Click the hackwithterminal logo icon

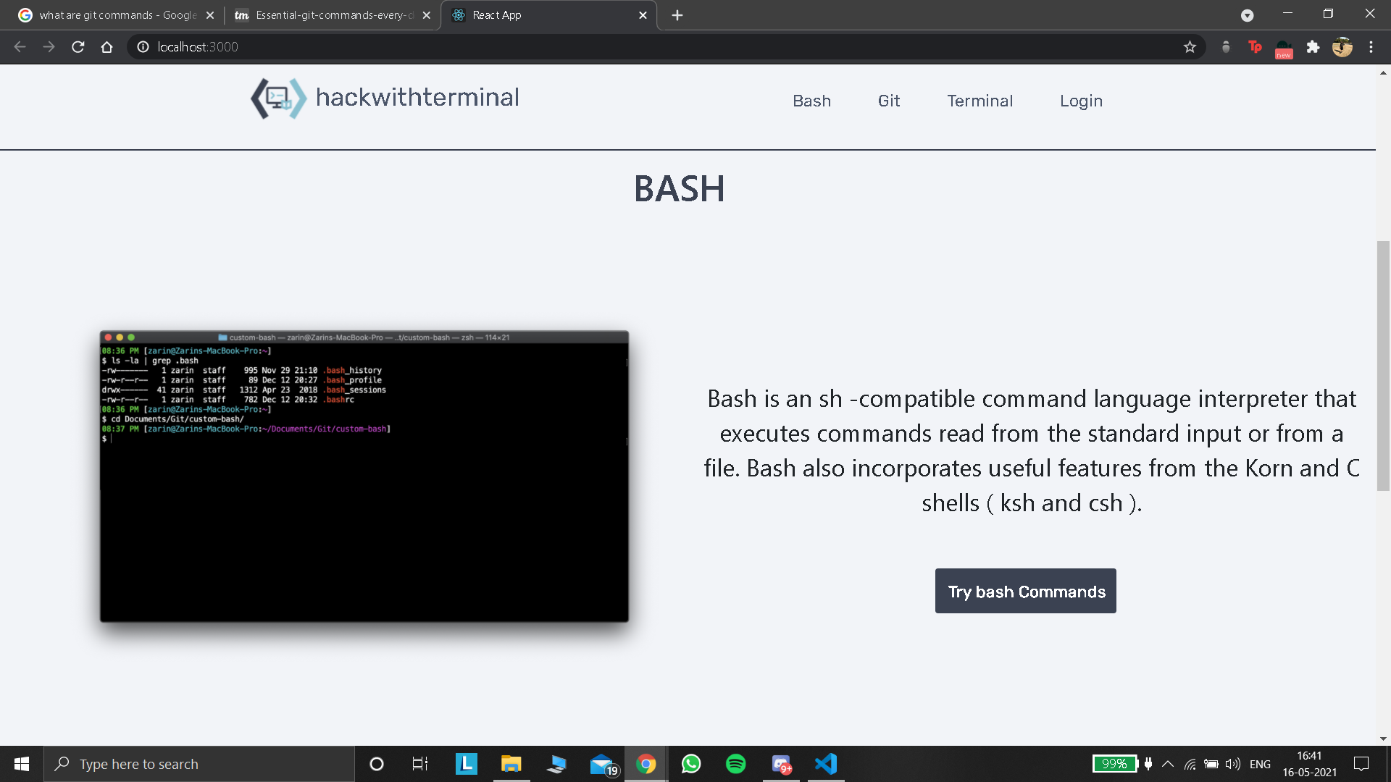(x=278, y=98)
